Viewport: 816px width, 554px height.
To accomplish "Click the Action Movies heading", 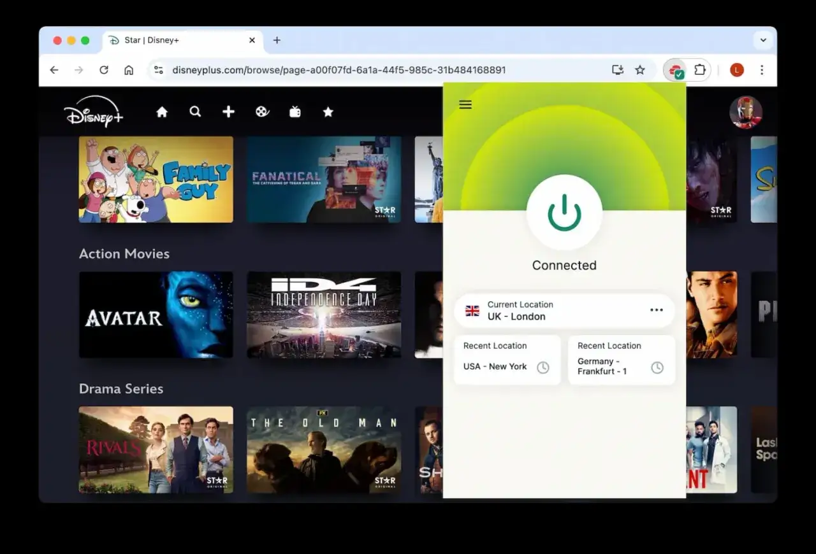I will point(124,253).
